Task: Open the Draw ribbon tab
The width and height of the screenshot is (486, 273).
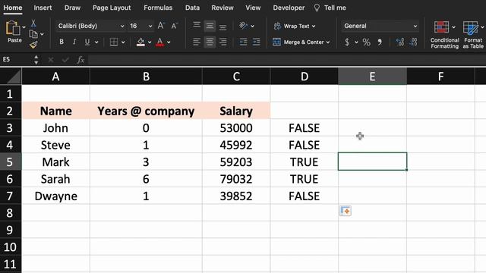Action: pyautogui.click(x=72, y=8)
